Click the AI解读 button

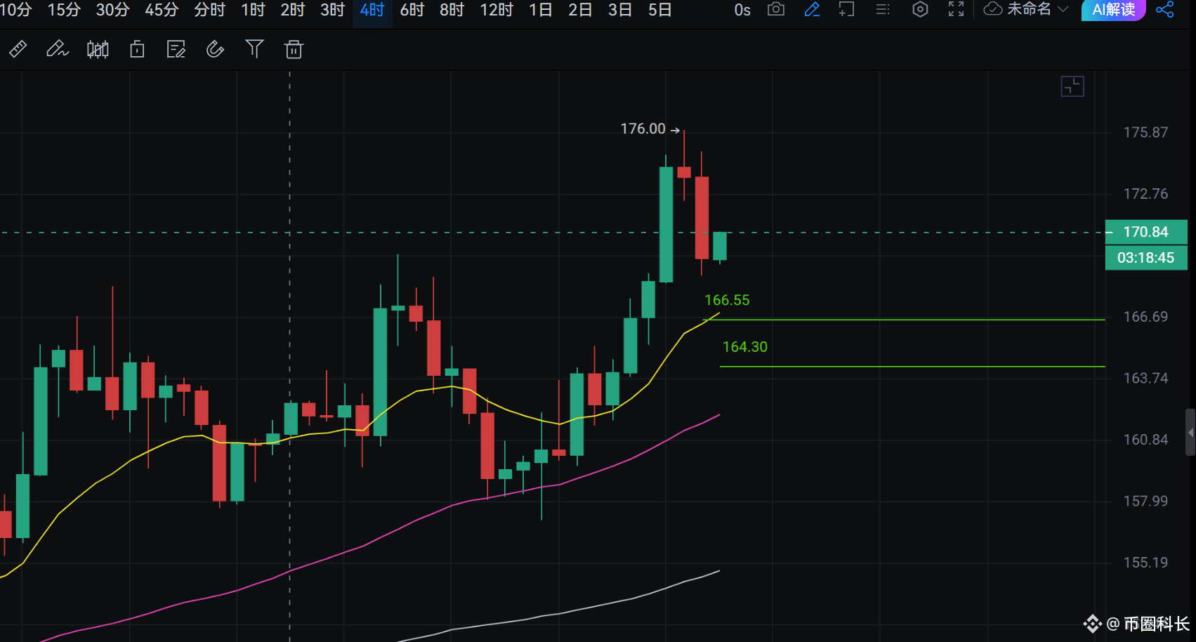[1114, 9]
